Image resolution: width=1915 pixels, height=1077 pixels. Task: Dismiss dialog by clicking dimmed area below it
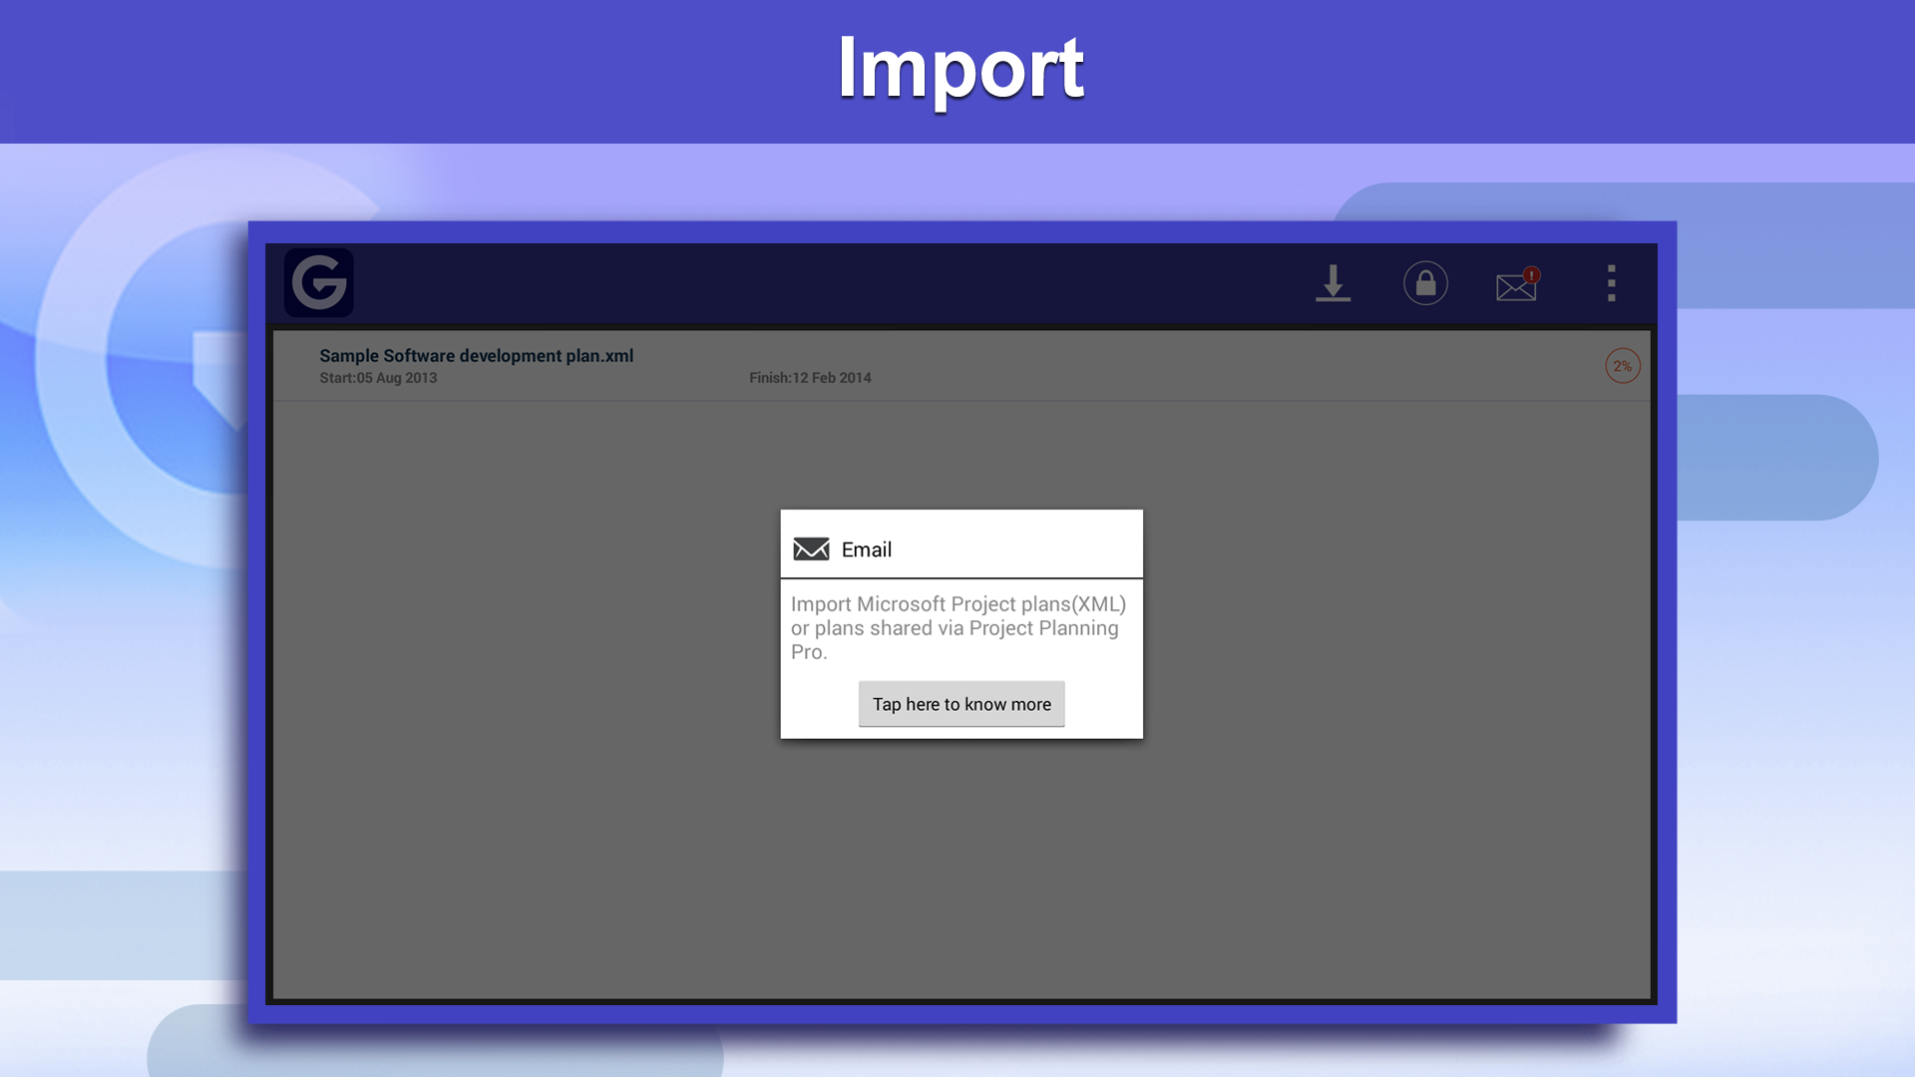click(x=961, y=868)
